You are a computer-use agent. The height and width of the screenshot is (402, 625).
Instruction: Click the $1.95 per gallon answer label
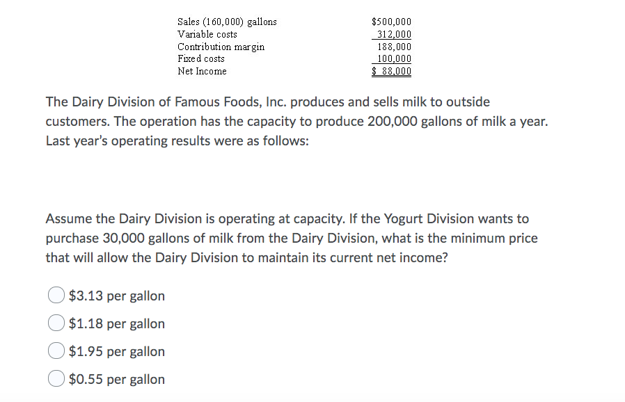click(116, 351)
